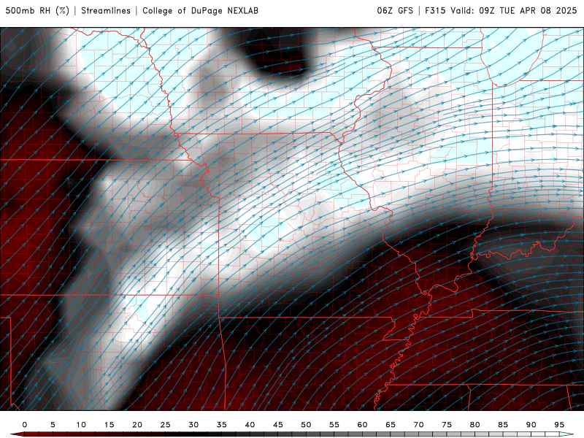Image resolution: width=584 pixels, height=438 pixels.
Task: Select the "95" color scale label
Action: point(559,425)
